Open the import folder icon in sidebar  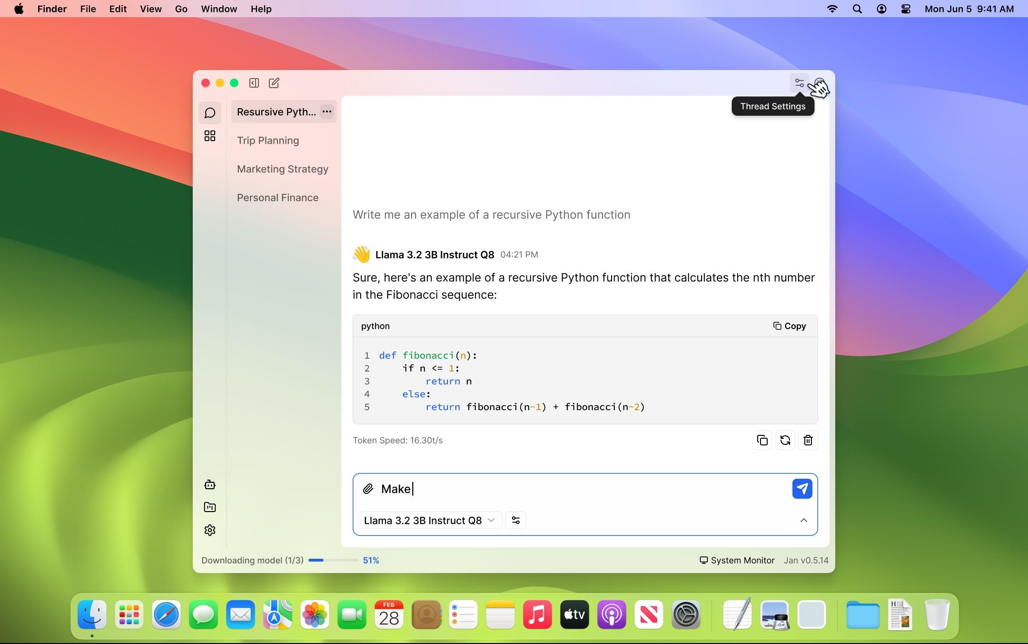(x=210, y=507)
